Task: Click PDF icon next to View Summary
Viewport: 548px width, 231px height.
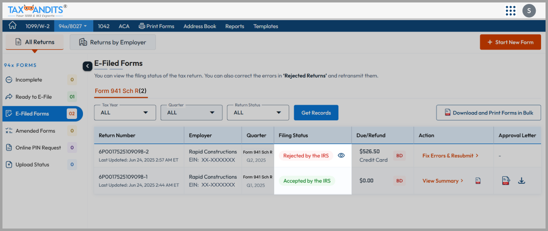Action: click(x=477, y=181)
